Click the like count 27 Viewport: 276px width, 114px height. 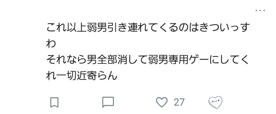[x=179, y=102]
